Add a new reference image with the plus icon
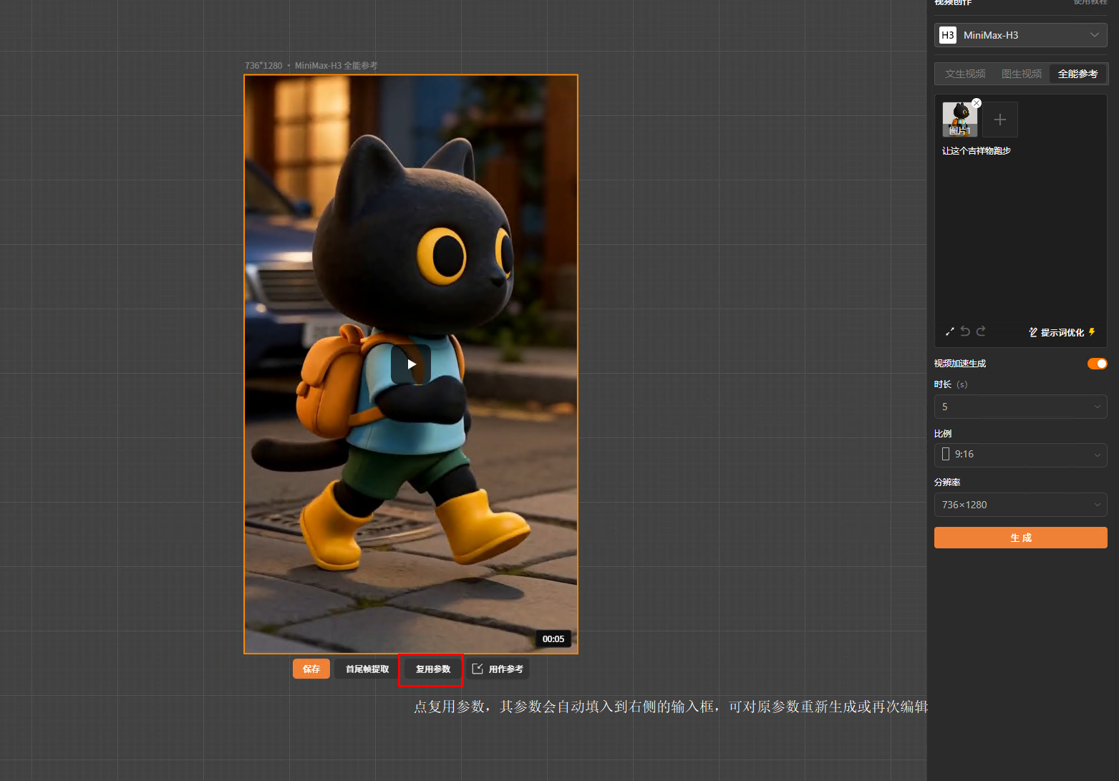 click(1000, 120)
